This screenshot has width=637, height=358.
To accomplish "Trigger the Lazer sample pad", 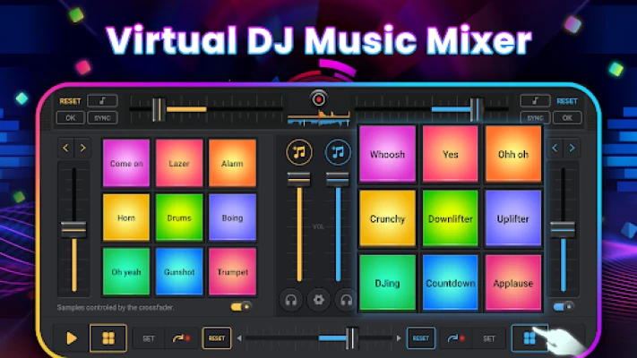I will click(x=178, y=164).
